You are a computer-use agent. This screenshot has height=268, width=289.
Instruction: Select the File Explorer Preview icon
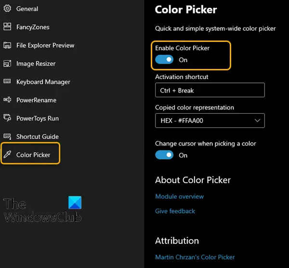click(7, 45)
